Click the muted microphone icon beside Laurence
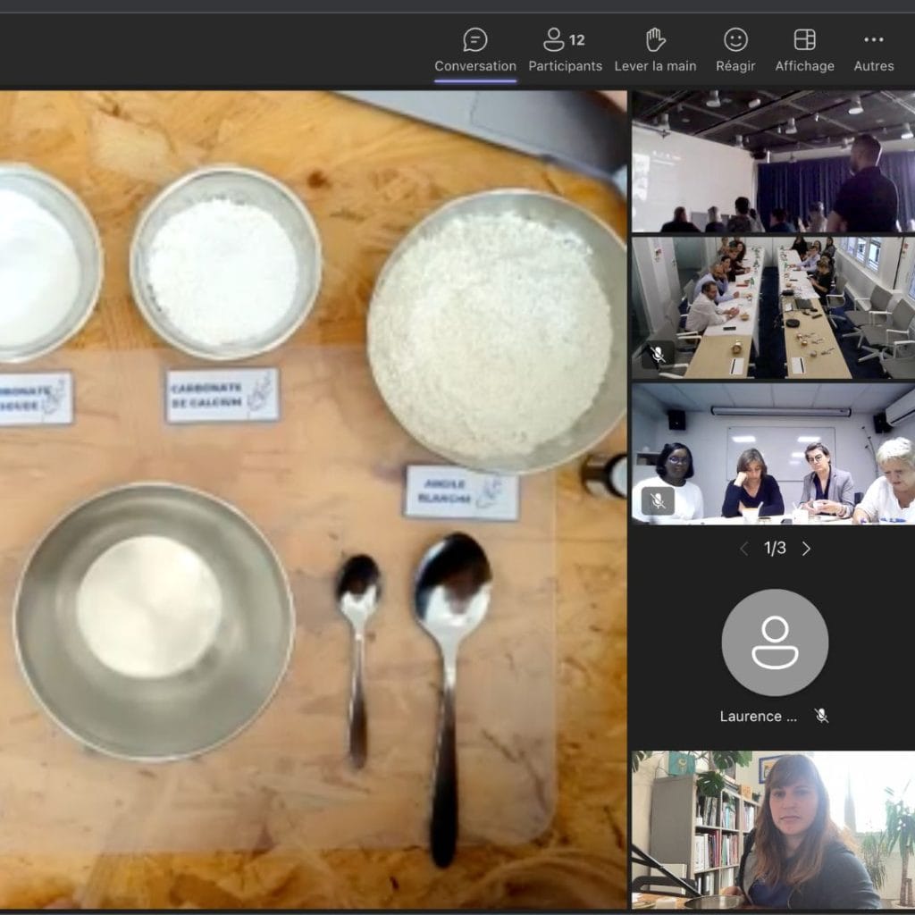This screenshot has width=915, height=915. (x=821, y=716)
